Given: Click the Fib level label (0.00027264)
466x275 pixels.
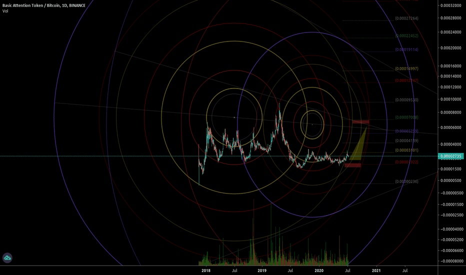Looking at the screenshot, I should tap(406, 18).
